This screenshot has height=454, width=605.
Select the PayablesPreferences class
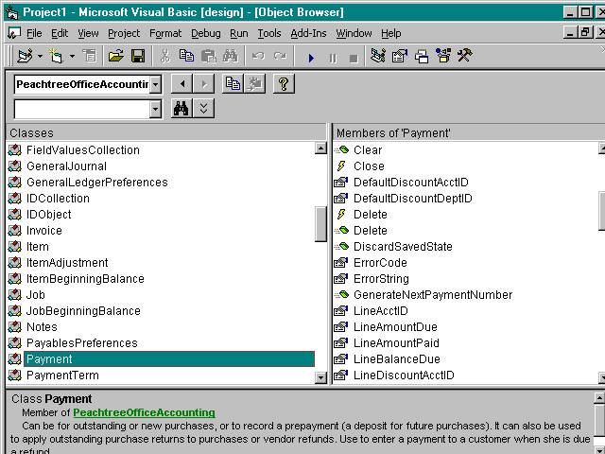click(81, 343)
